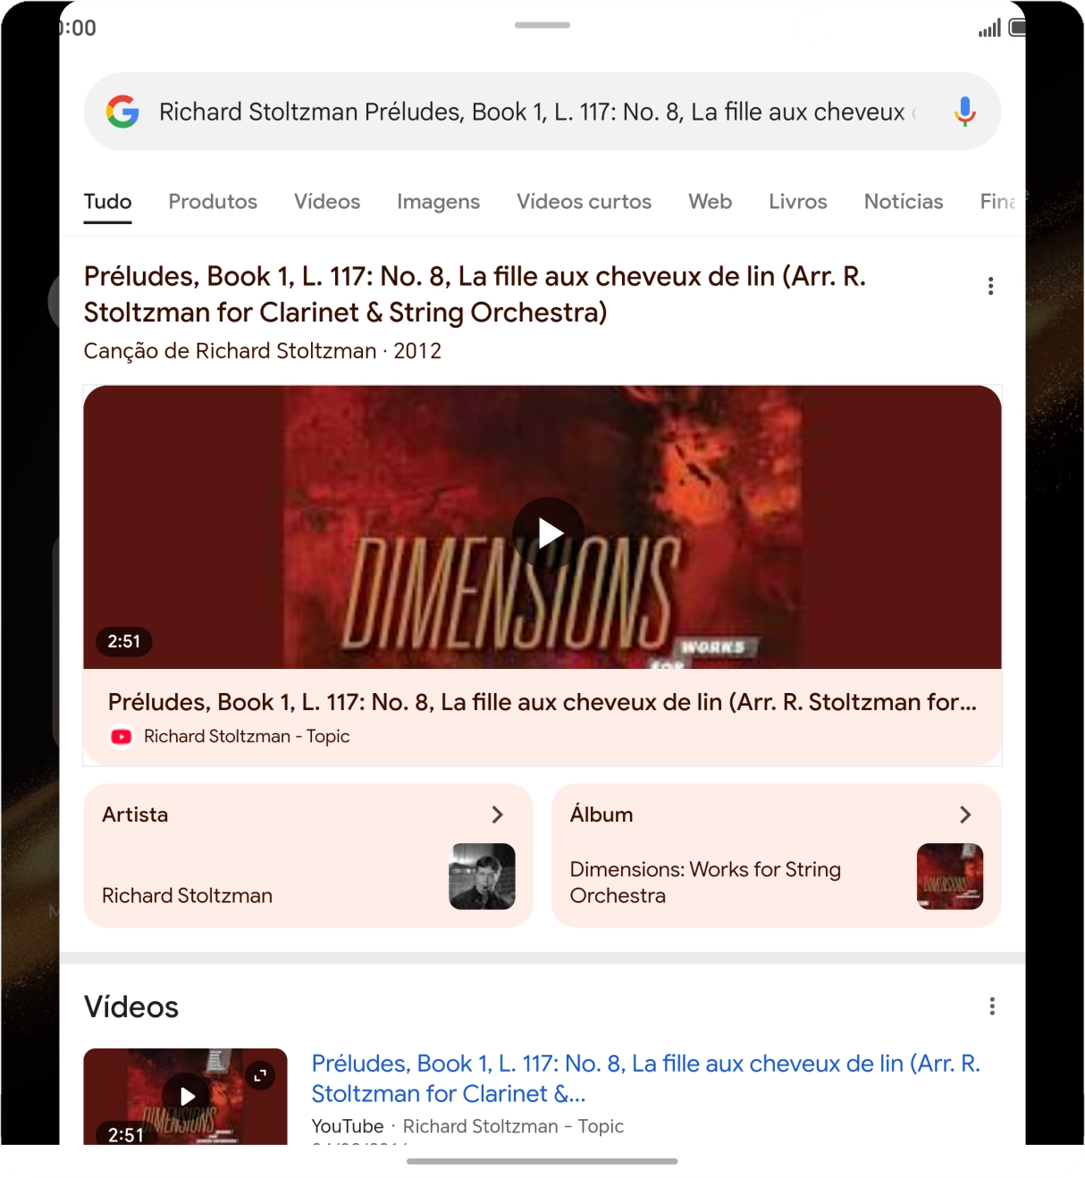Image resolution: width=1085 pixels, height=1178 pixels.
Task: Switch to the Imagens tab
Action: pyautogui.click(x=438, y=202)
